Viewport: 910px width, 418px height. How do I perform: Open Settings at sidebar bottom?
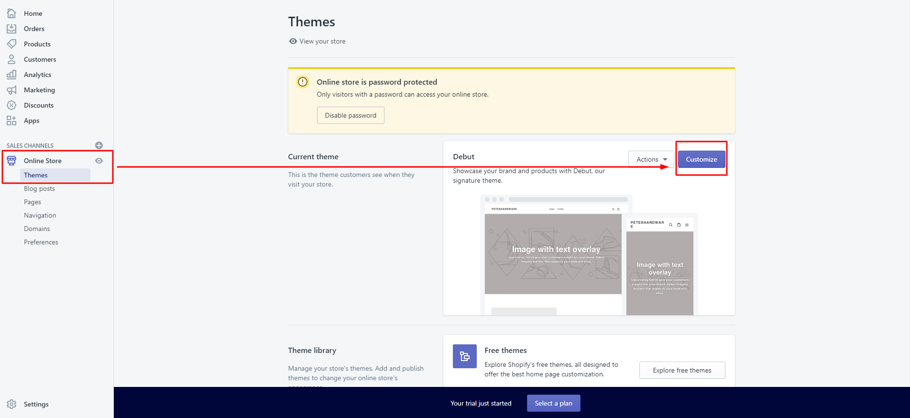(36, 404)
